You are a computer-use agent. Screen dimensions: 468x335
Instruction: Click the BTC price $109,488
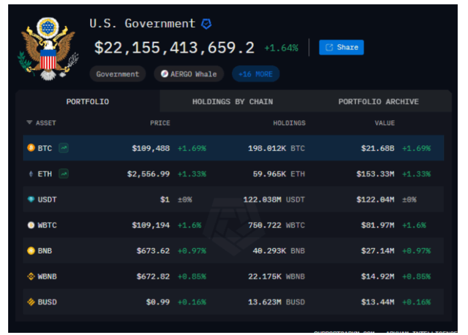[151, 148]
